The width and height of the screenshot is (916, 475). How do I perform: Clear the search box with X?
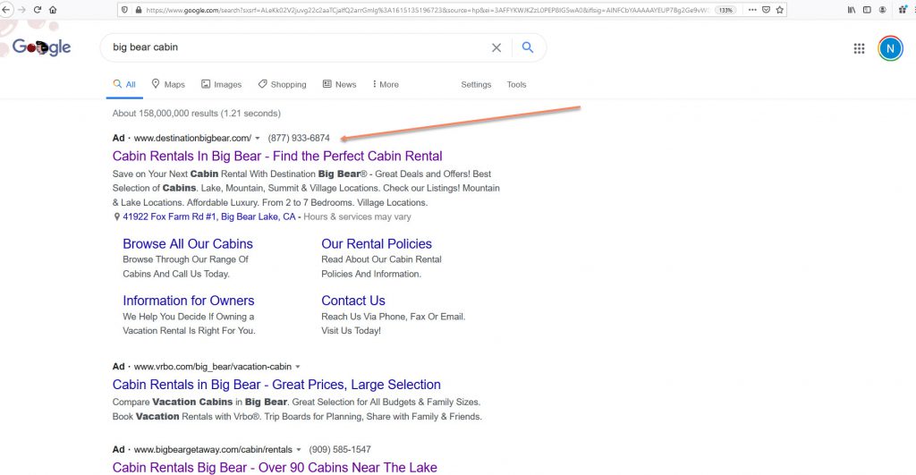coord(496,48)
